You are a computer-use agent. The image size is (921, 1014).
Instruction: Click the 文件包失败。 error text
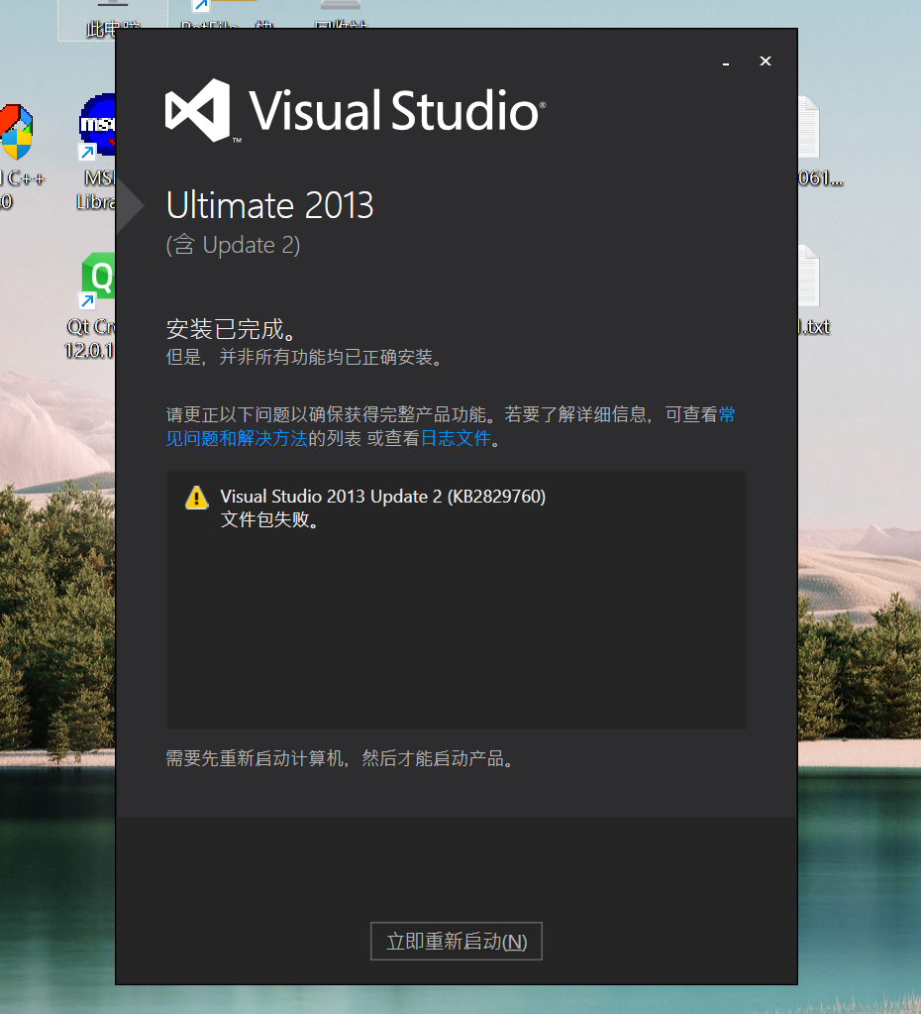[270, 519]
